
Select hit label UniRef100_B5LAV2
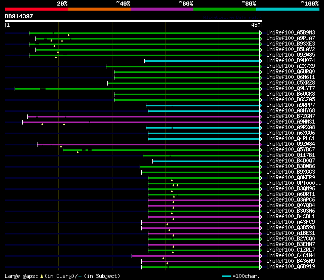pos(291,50)
